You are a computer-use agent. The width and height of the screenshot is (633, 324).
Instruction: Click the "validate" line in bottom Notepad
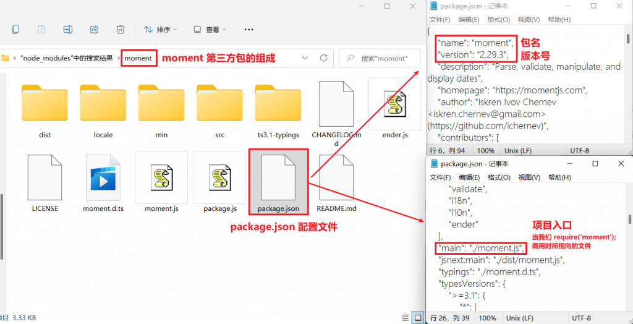point(469,189)
